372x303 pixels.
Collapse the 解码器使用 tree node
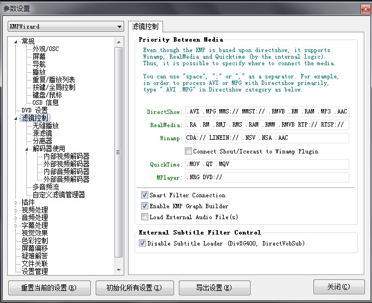click(x=27, y=149)
